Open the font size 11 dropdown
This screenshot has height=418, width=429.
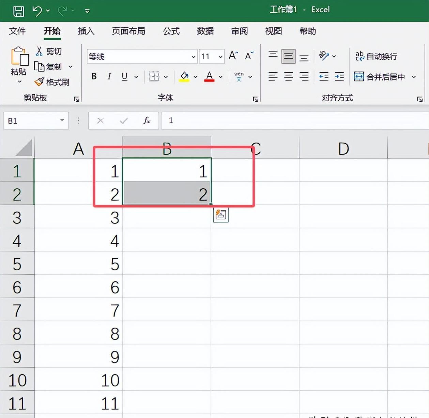220,57
